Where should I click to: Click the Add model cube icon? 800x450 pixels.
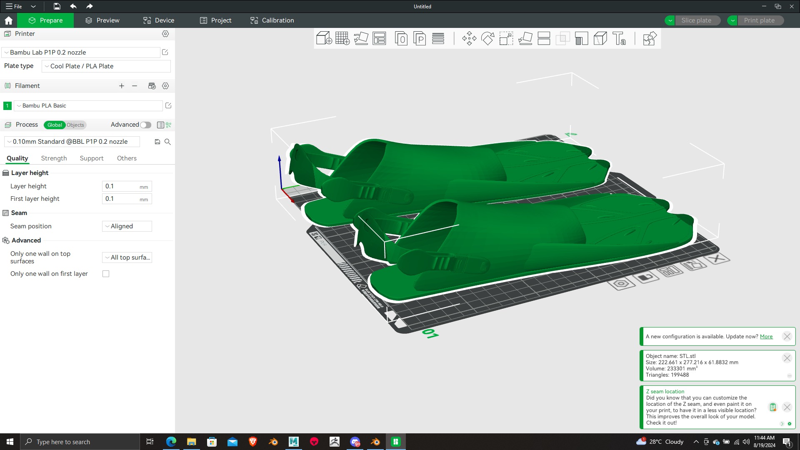(x=324, y=38)
